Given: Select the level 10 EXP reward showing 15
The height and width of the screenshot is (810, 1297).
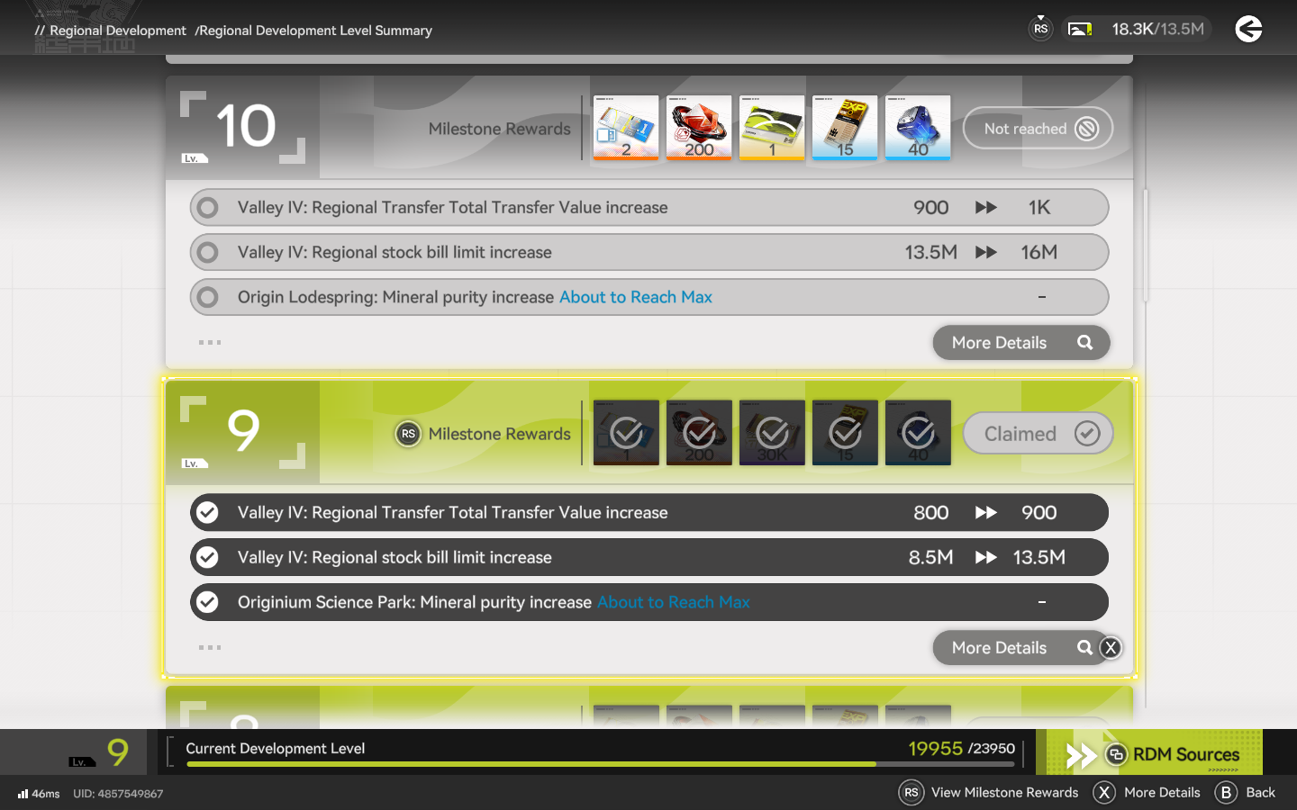Looking at the screenshot, I should pyautogui.click(x=845, y=128).
